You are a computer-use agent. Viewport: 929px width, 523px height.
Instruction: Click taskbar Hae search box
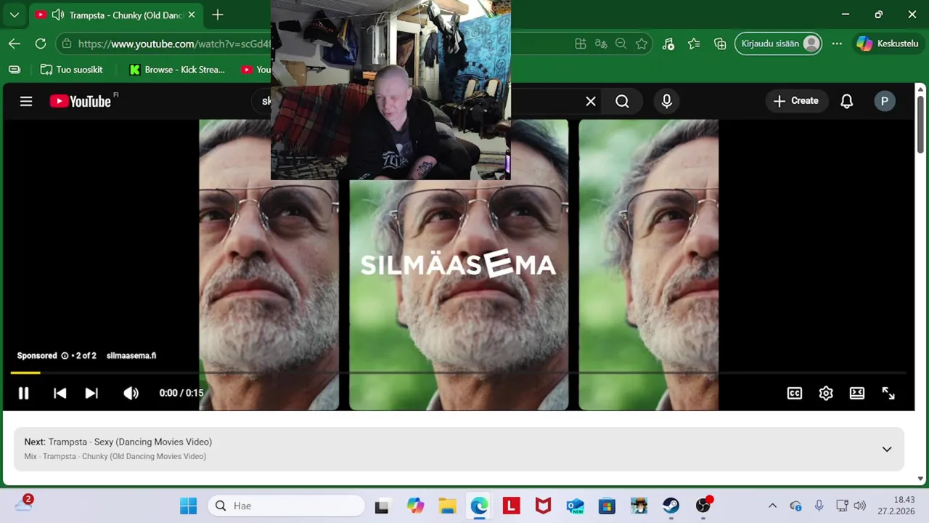point(287,506)
